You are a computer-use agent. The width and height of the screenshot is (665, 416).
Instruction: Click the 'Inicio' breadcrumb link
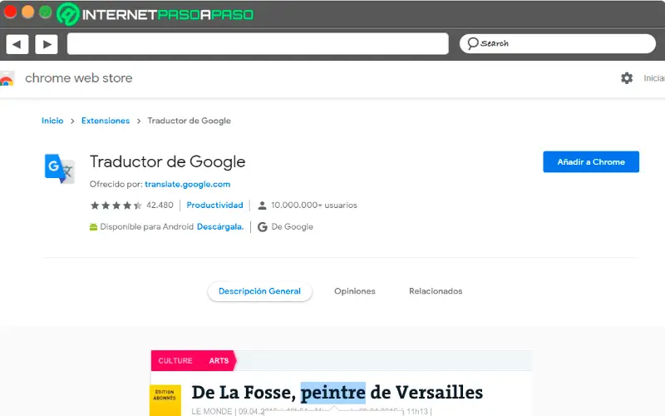(x=52, y=121)
